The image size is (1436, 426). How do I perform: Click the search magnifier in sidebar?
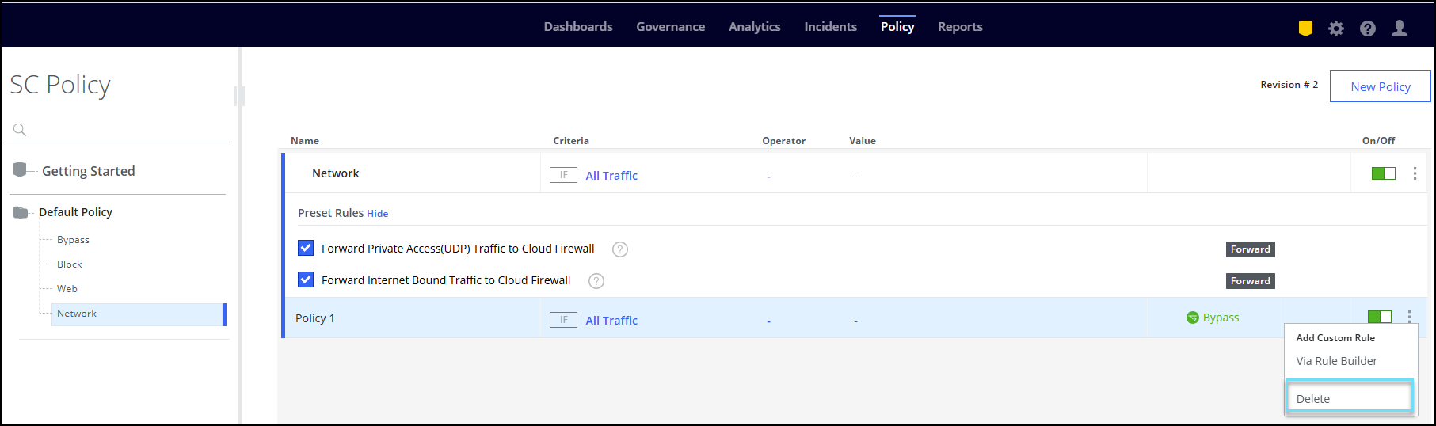coord(20,130)
